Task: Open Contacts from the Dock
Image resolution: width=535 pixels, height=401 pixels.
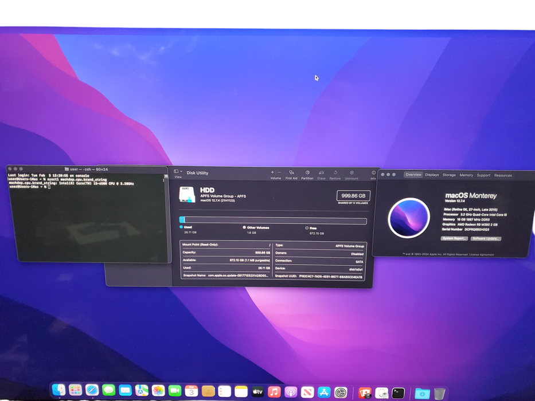Action: (208, 391)
